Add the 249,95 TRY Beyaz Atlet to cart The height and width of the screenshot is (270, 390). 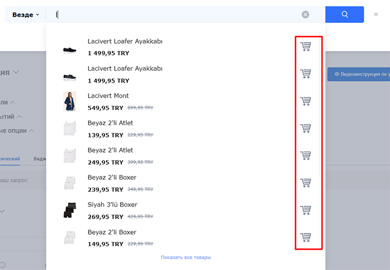click(306, 155)
